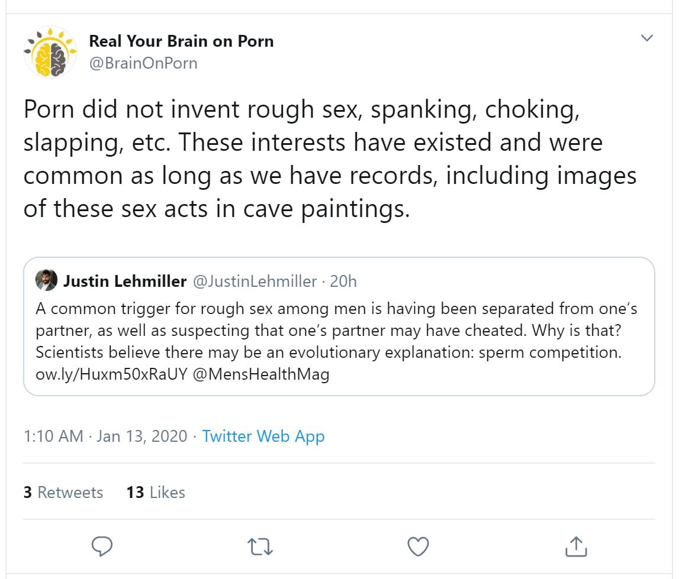Click the @MensHealthMag mention
This screenshot has height=579, width=679.
(x=261, y=374)
